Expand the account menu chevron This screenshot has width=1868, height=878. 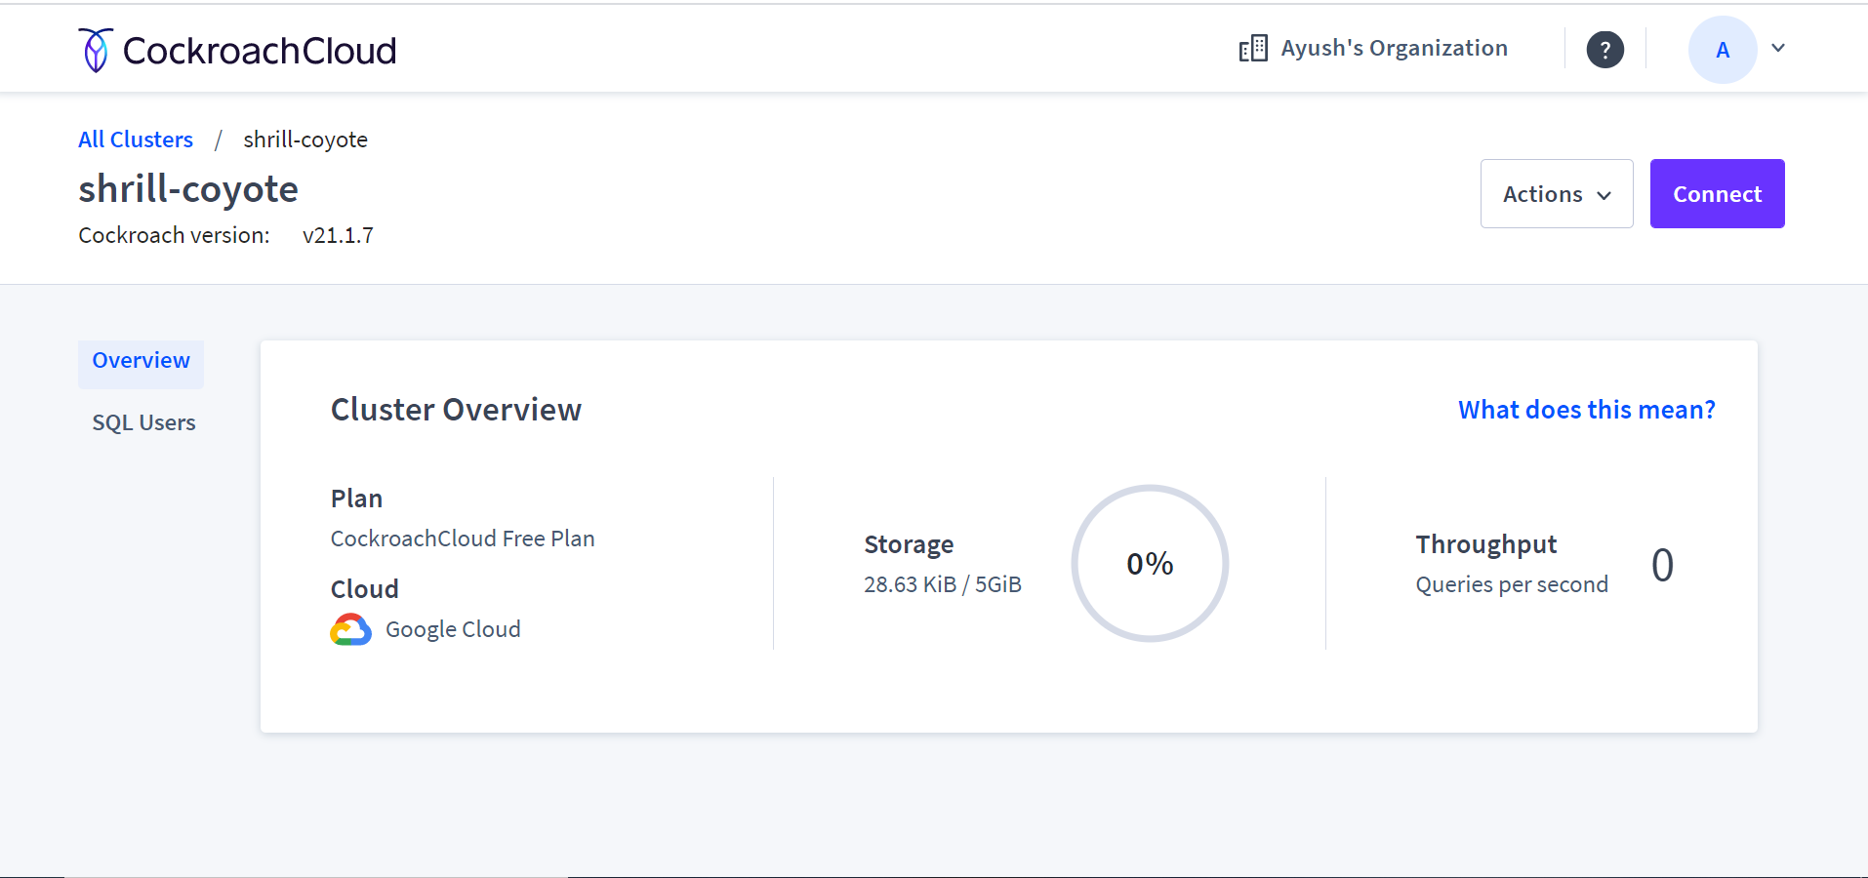pyautogui.click(x=1778, y=48)
